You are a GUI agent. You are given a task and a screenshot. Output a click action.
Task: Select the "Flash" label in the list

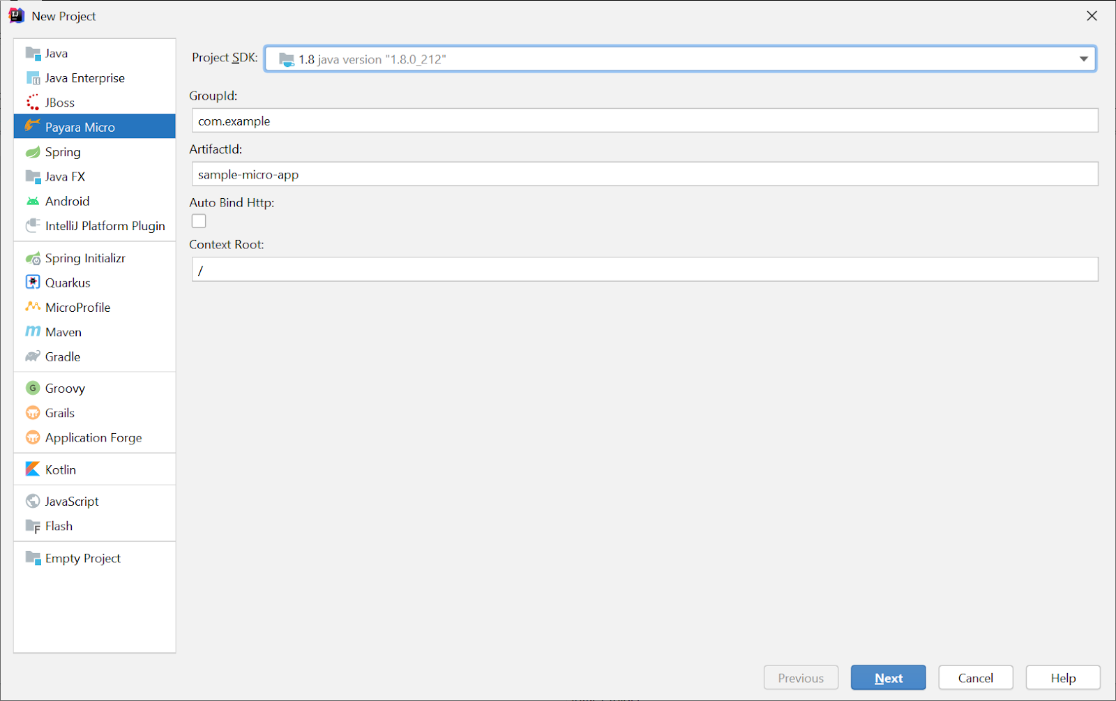coord(59,526)
